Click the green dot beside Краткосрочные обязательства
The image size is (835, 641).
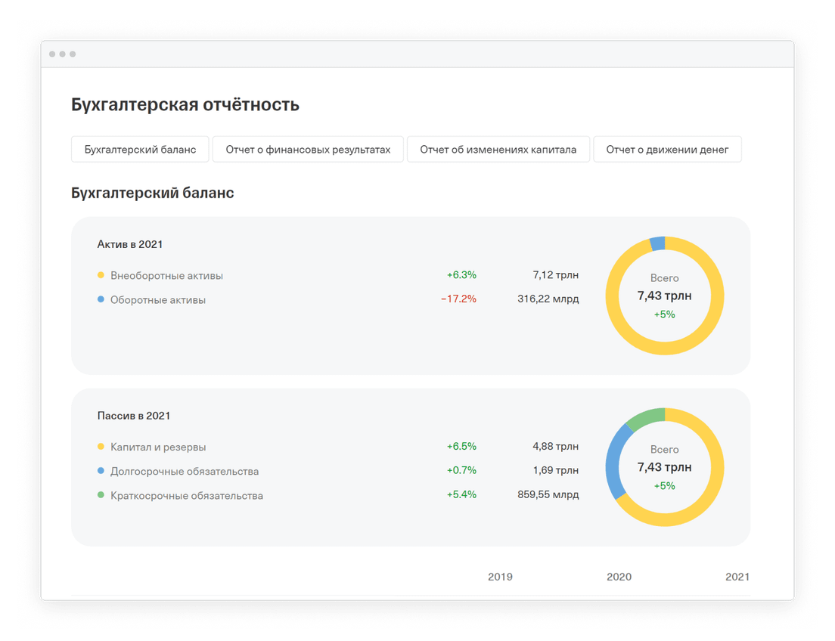(101, 495)
